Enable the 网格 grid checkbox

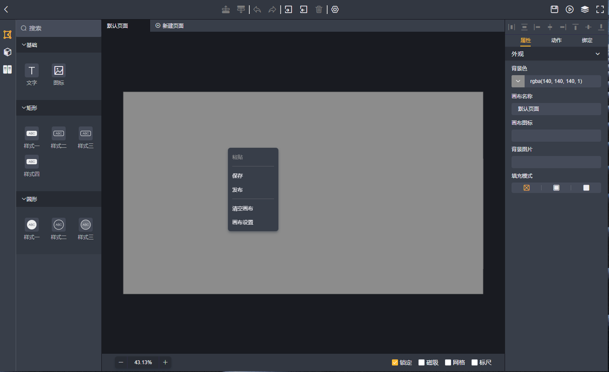tap(448, 362)
